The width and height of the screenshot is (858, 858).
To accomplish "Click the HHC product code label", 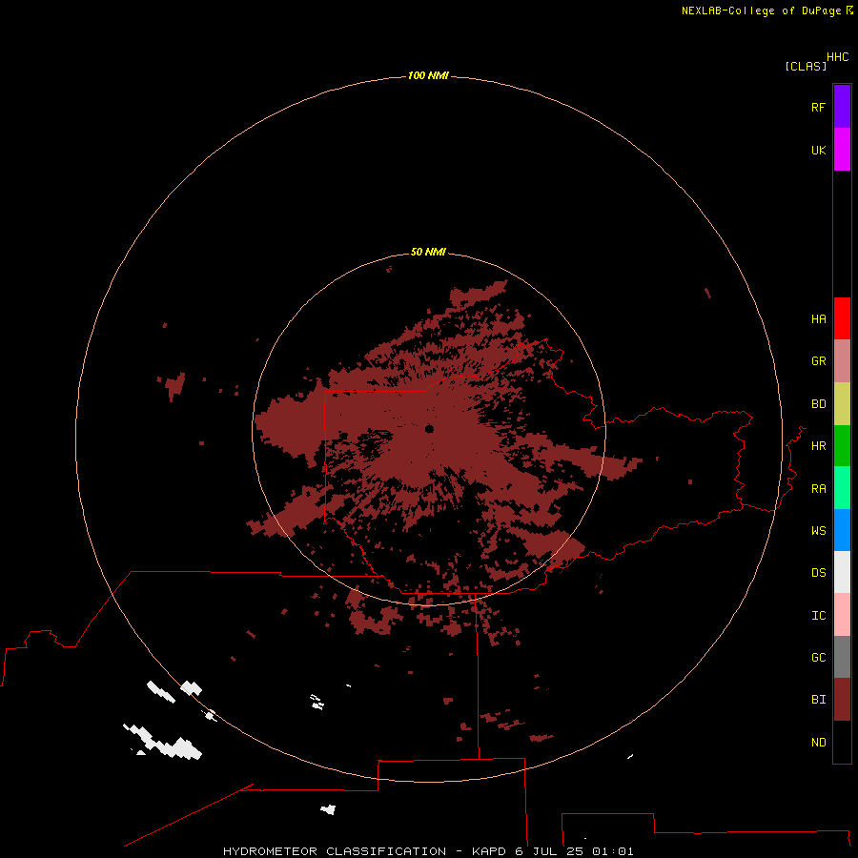I will [x=838, y=57].
